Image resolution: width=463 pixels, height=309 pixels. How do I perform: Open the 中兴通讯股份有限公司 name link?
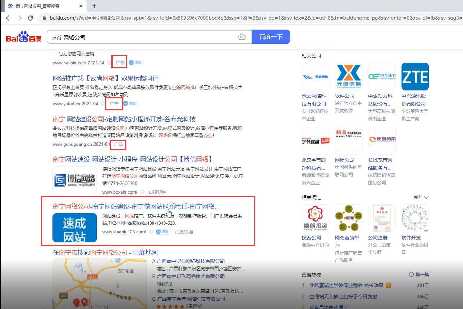[414, 100]
